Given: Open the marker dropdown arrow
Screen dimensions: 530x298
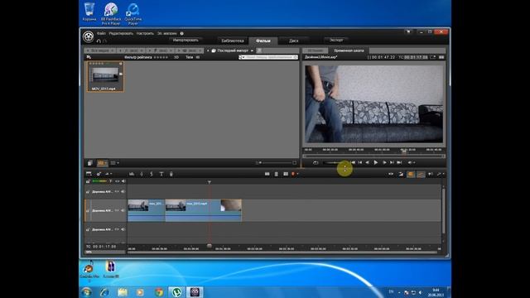Looking at the screenshot, I should (x=297, y=175).
